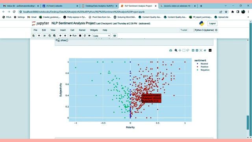Toggle the Negative trace in legend

[203, 70]
